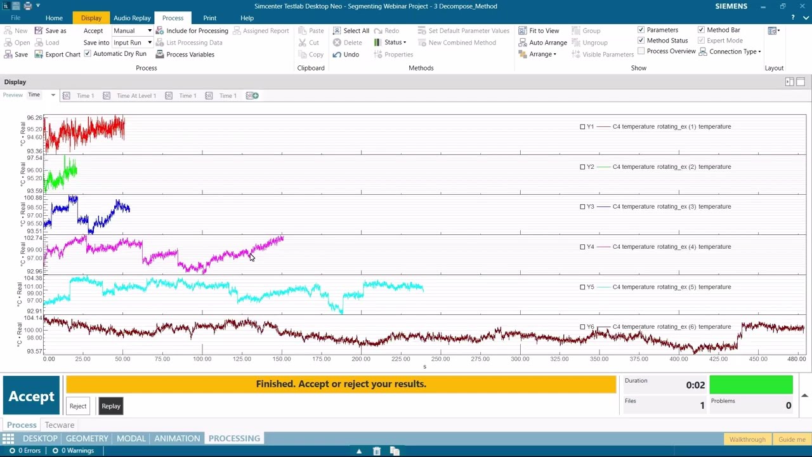This screenshot has width=812, height=457.
Task: Click the Delete icon in Methods group
Action: pos(337,43)
